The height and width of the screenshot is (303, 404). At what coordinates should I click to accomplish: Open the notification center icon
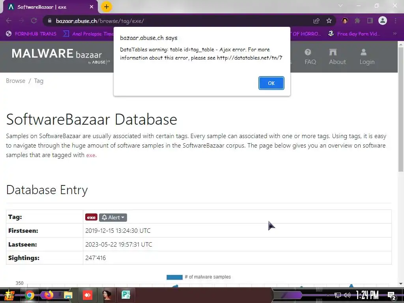tap(392, 296)
